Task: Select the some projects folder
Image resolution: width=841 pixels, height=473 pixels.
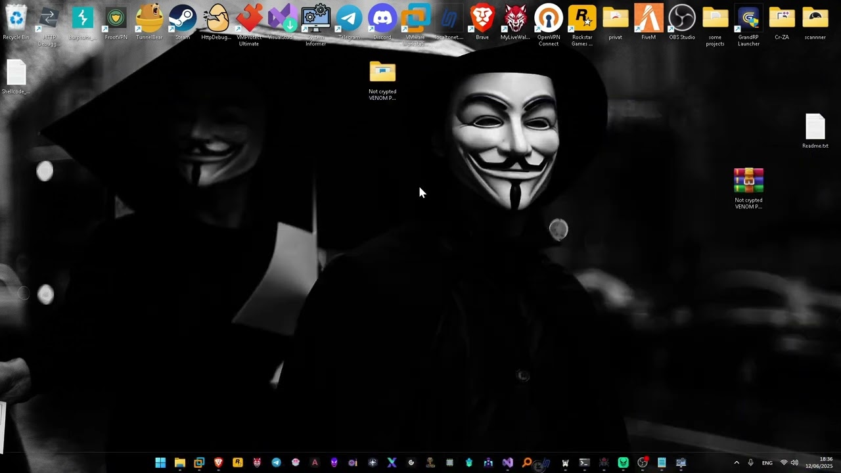Action: [715, 26]
